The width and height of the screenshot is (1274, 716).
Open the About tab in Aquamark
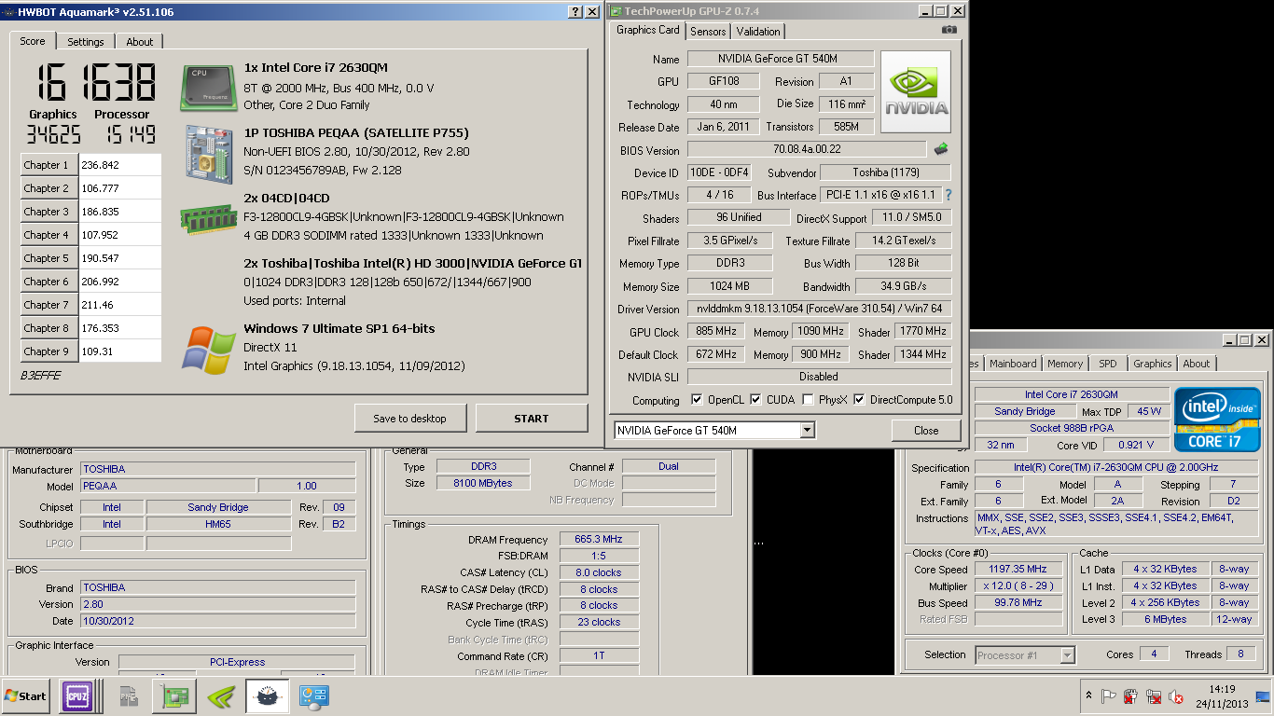pos(140,42)
